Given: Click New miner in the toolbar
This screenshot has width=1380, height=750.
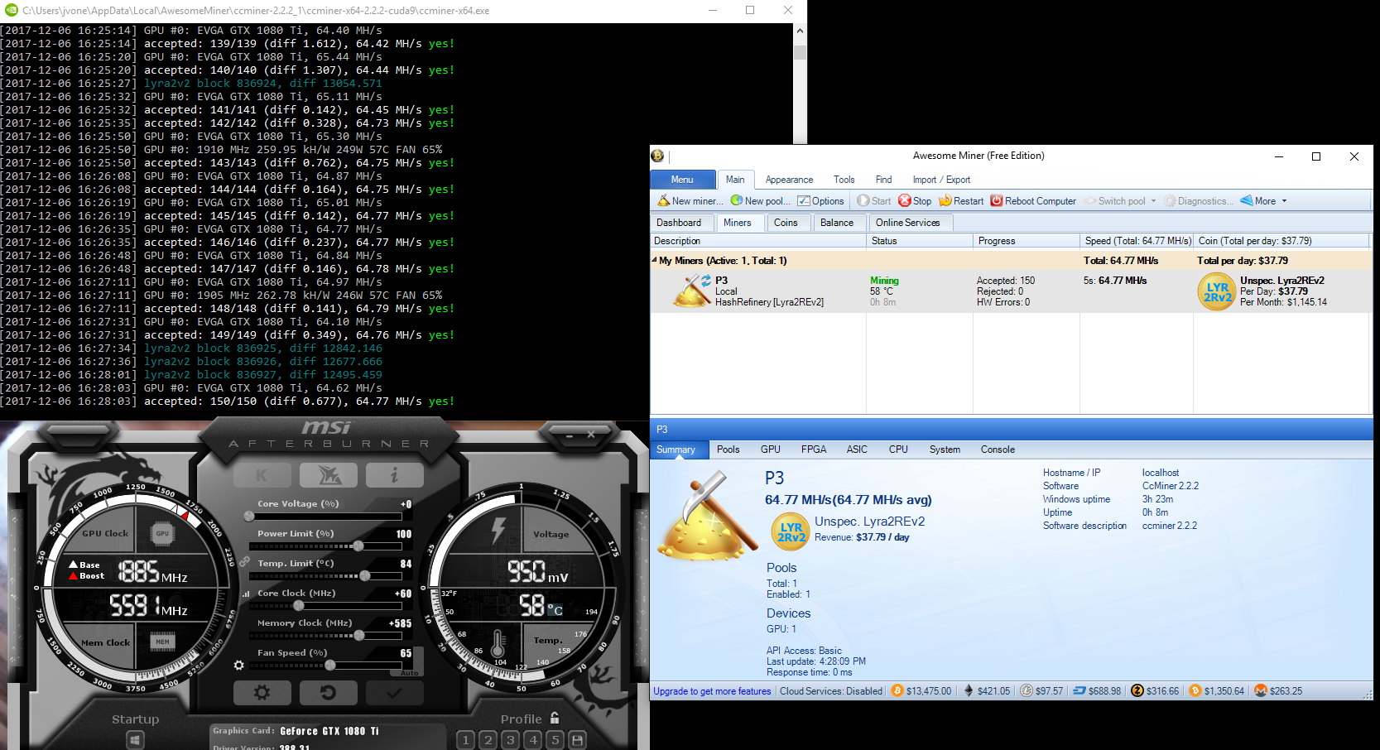Looking at the screenshot, I should pyautogui.click(x=690, y=201).
